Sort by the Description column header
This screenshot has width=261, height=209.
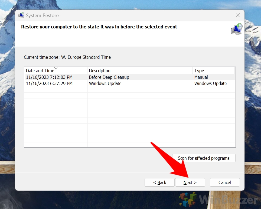pos(140,71)
